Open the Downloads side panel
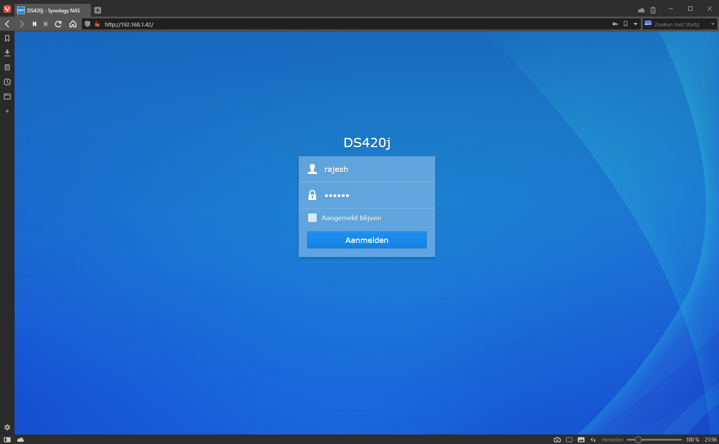Image resolution: width=719 pixels, height=444 pixels. 7,53
